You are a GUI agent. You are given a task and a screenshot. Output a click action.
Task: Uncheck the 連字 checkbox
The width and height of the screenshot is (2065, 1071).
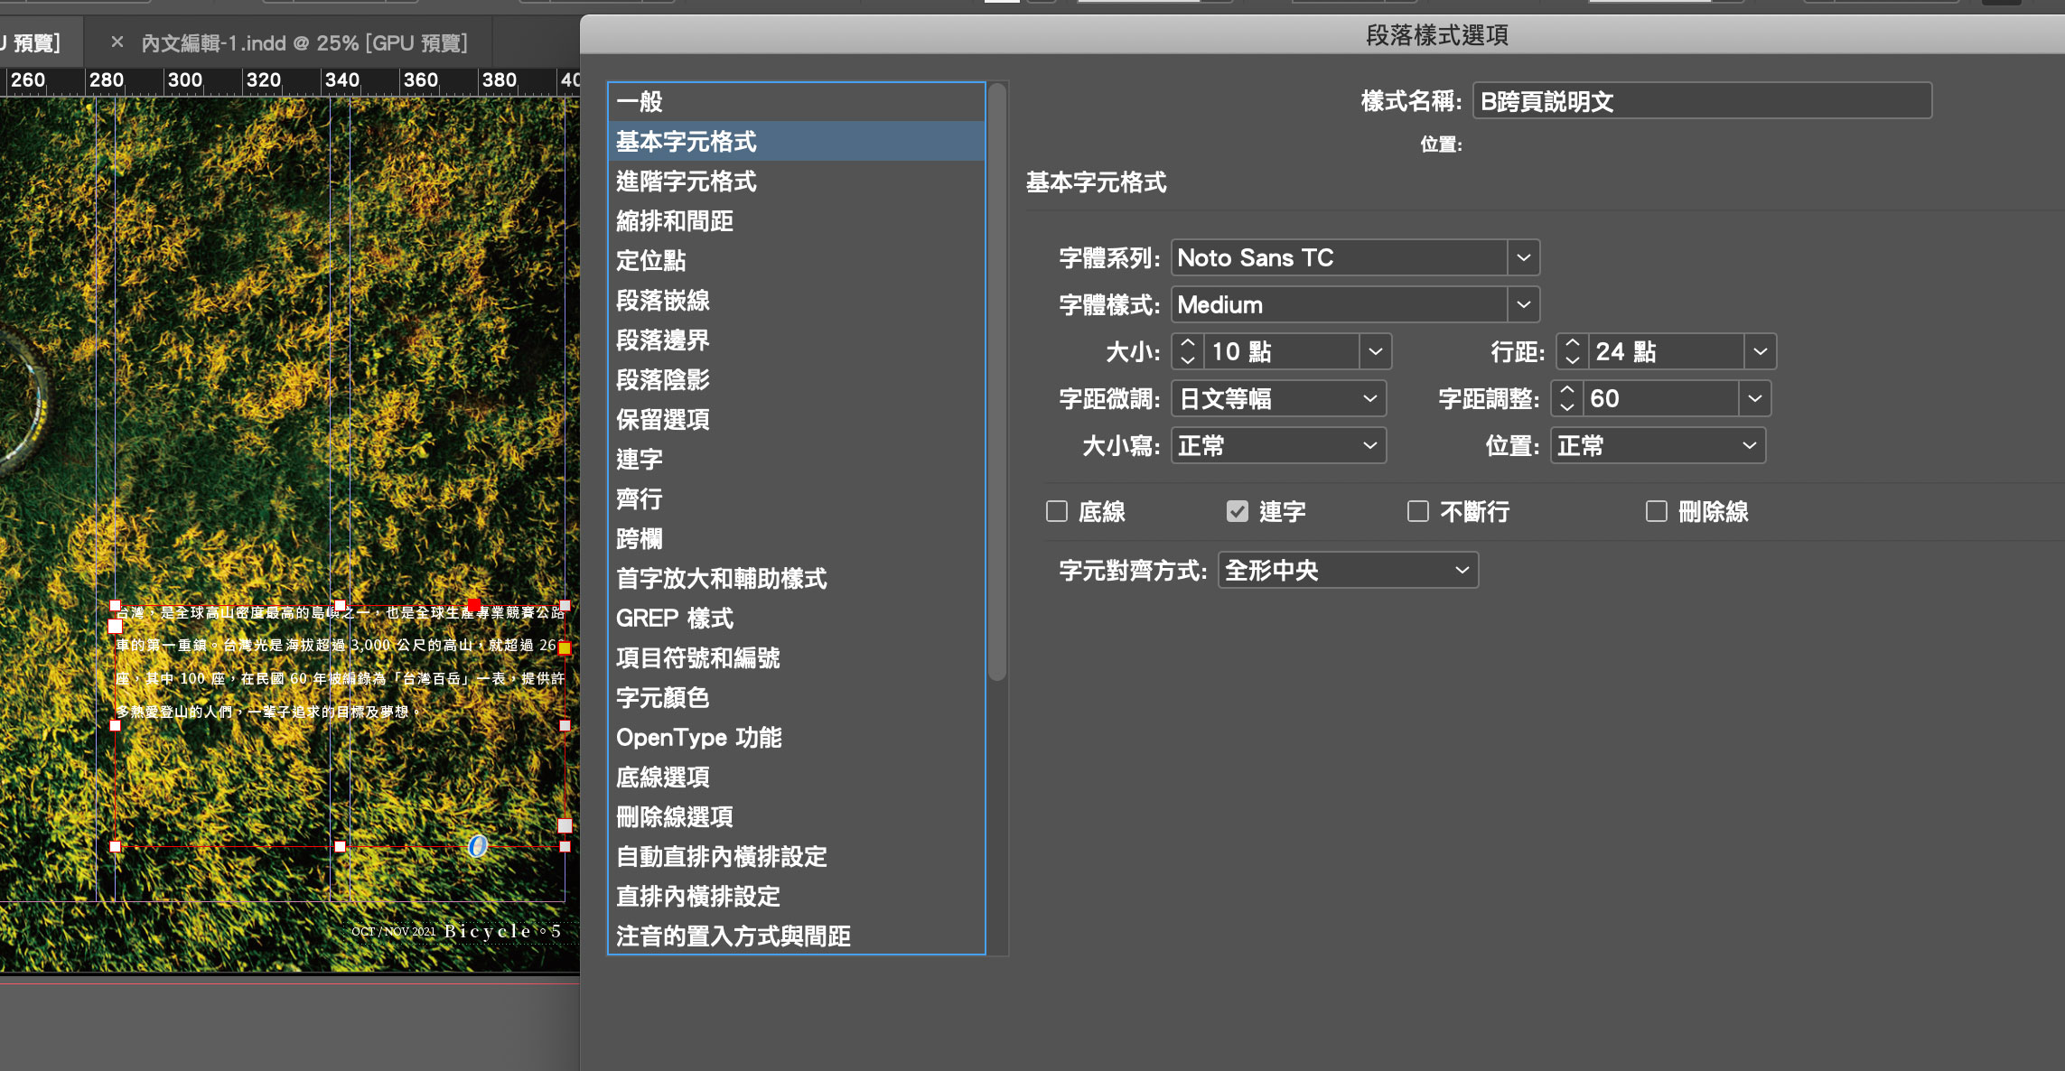point(1238,511)
